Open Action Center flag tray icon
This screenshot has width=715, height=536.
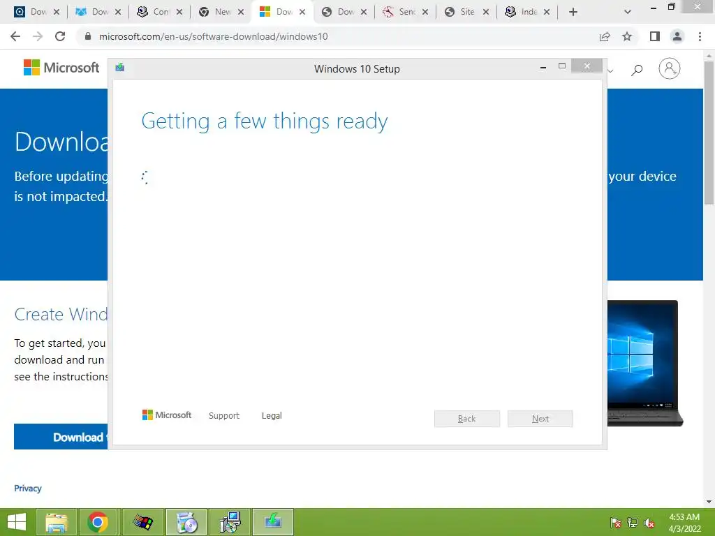pos(616,523)
